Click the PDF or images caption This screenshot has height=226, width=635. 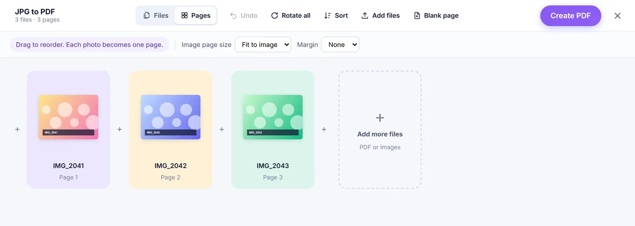click(x=380, y=147)
